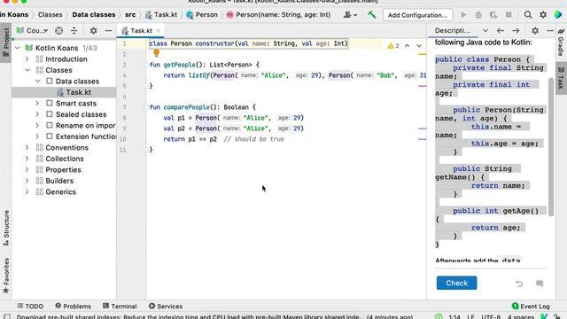
Task: Click the Debug bug icon
Action: coord(478,15)
